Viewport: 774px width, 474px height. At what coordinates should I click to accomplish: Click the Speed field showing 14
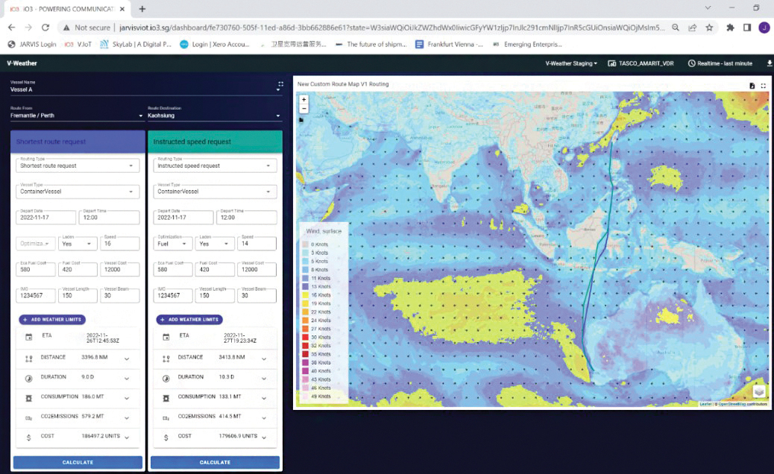(x=257, y=243)
